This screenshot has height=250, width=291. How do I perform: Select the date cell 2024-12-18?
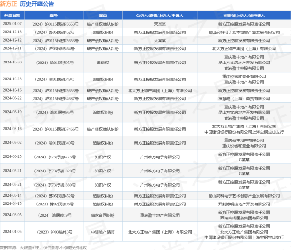[12, 32]
